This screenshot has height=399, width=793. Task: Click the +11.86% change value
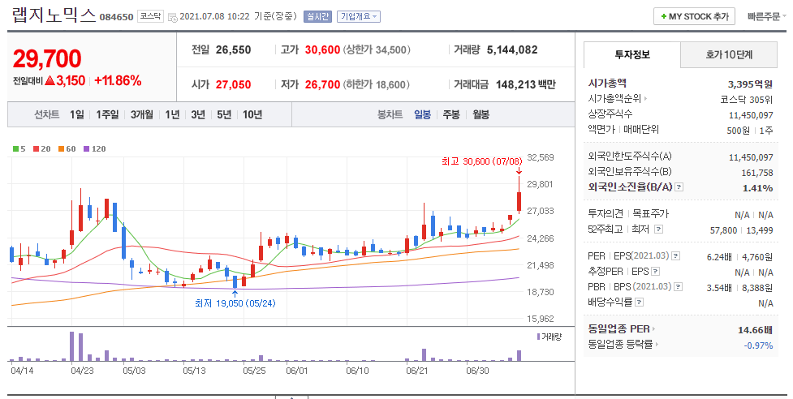pos(118,81)
